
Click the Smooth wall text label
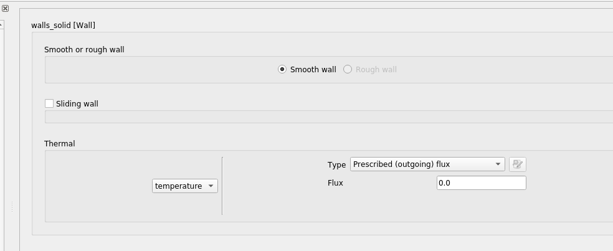pyautogui.click(x=313, y=70)
